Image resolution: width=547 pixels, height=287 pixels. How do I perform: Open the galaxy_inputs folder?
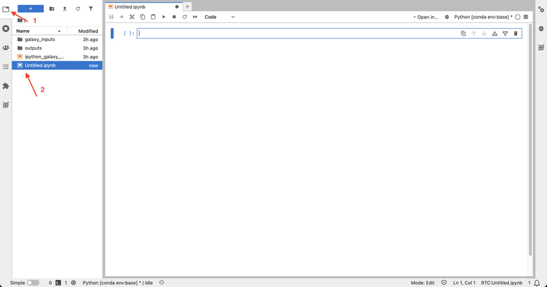coord(40,40)
